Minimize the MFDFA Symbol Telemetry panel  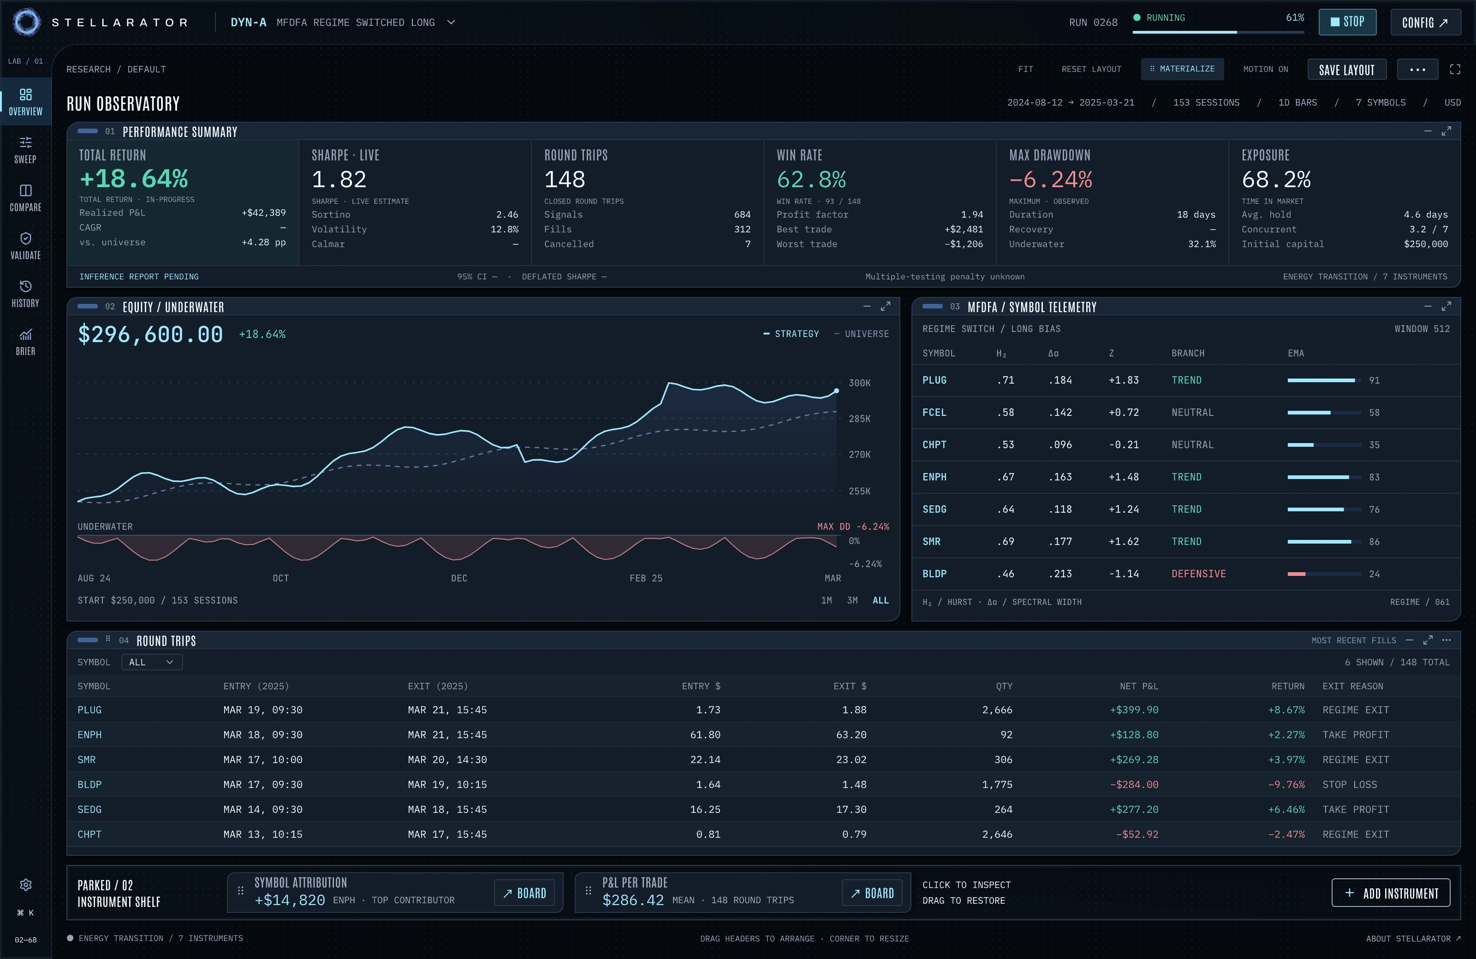(x=1428, y=306)
